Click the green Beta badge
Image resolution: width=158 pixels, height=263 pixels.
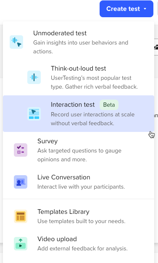click(109, 105)
